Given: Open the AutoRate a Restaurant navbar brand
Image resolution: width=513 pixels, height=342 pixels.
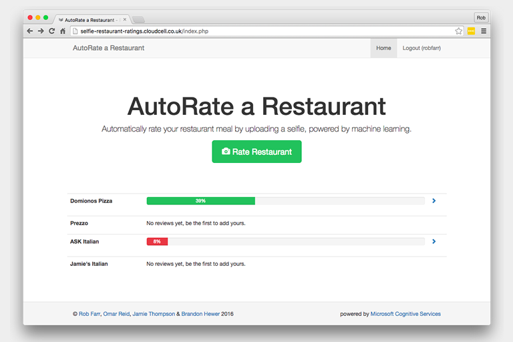Looking at the screenshot, I should click(x=108, y=48).
